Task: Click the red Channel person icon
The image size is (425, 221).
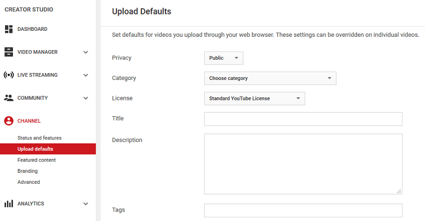Action: 8,121
